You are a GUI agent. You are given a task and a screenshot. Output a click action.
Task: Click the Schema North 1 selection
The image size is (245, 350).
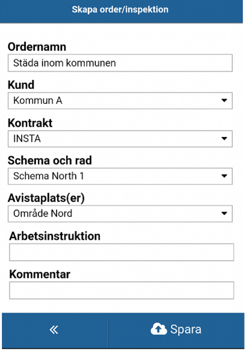point(48,176)
